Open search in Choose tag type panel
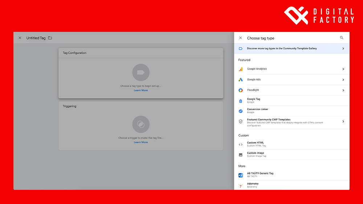Viewport: 363px width, 204px height. pos(342,38)
